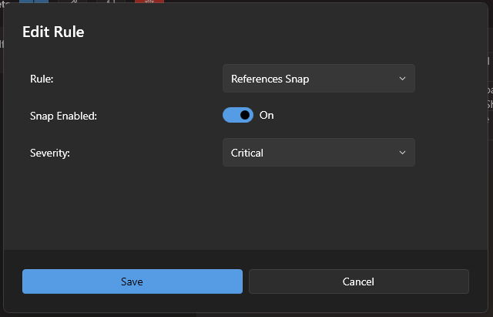Click the blue toolbar button behind the dialog
This screenshot has width=493, height=317.
click(x=34, y=3)
